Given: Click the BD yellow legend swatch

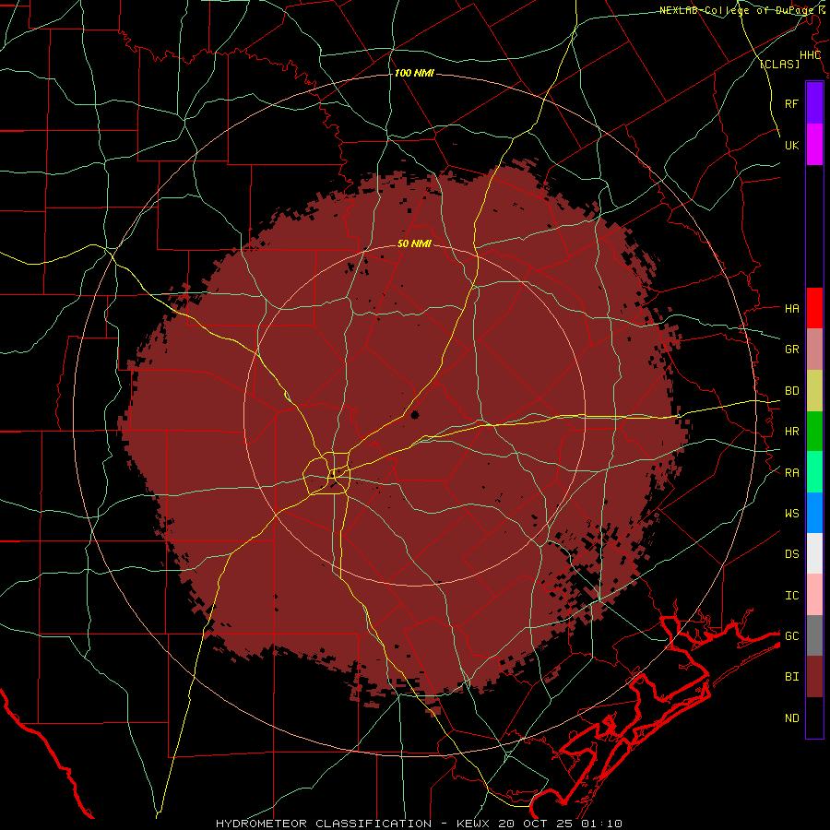Looking at the screenshot, I should 814,391.
